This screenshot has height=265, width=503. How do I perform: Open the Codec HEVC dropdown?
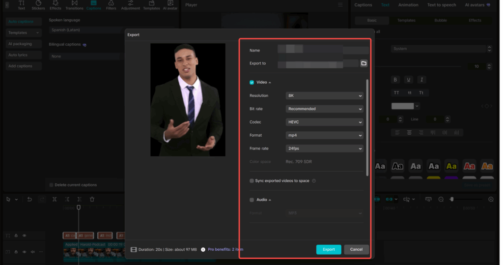click(x=324, y=122)
